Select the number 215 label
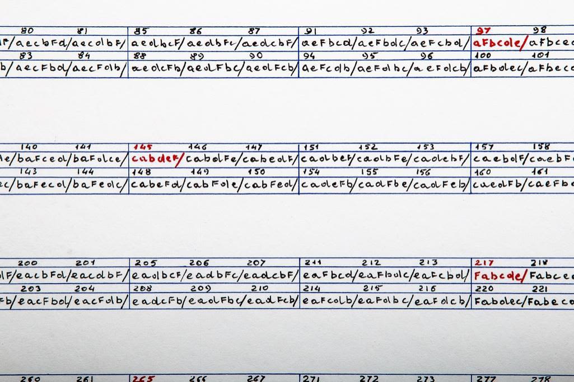This screenshot has width=574, height=382. coord(372,289)
